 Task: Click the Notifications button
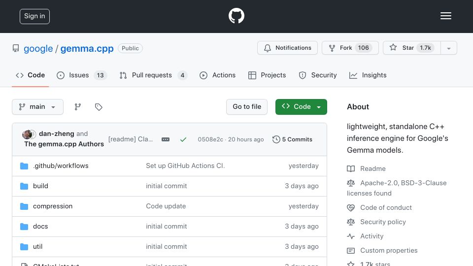(x=287, y=48)
